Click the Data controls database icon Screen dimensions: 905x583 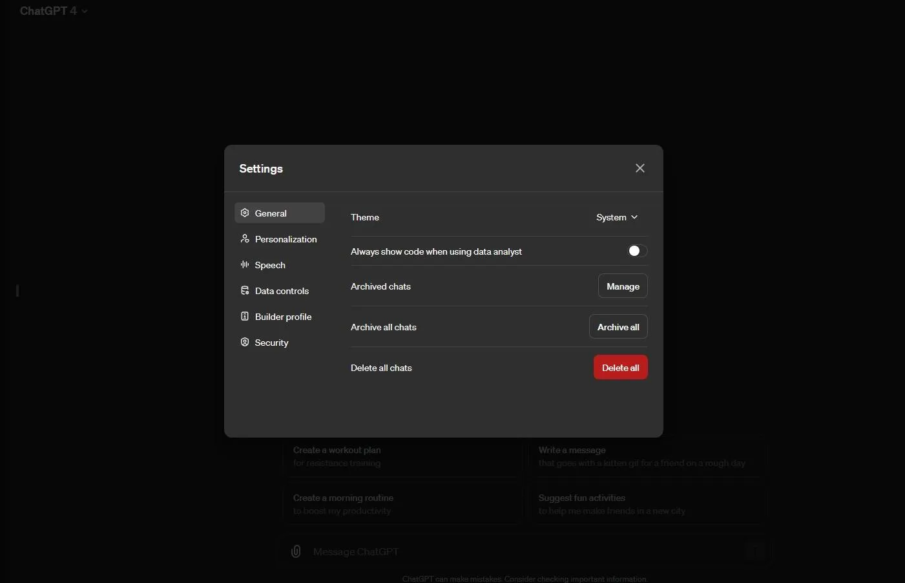tap(245, 290)
